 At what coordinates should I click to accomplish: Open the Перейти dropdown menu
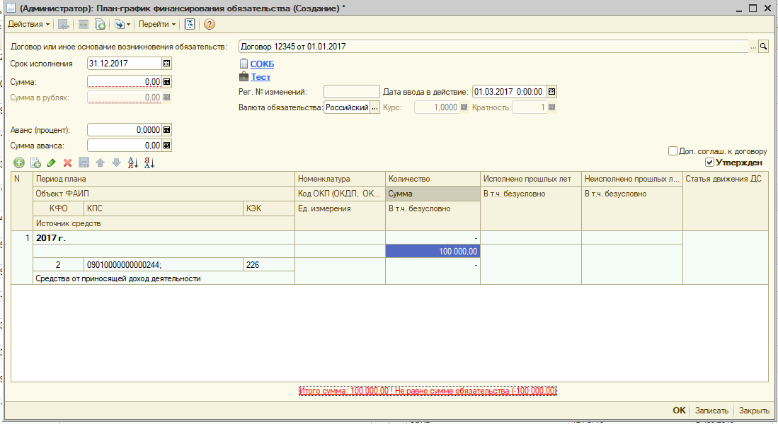(x=157, y=24)
